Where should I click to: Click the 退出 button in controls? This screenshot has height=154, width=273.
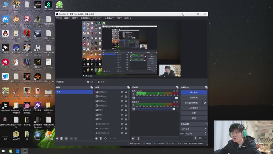193,118
